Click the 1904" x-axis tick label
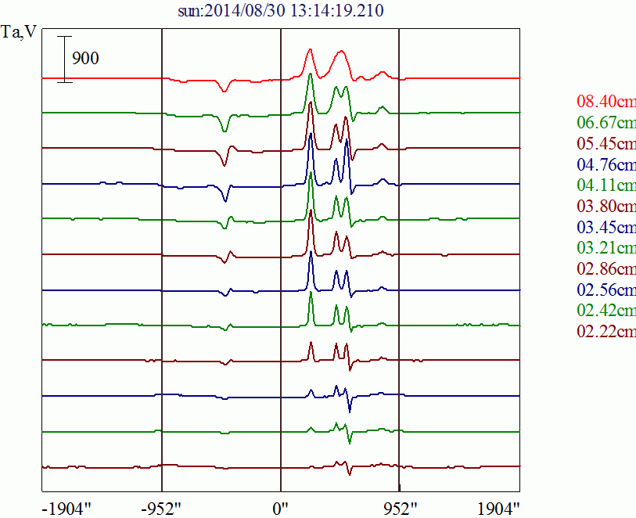This screenshot has width=636, height=518. pyautogui.click(x=498, y=509)
